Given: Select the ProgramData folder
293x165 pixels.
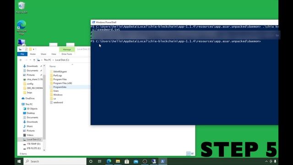Looking at the screenshot, I should click(x=60, y=87).
